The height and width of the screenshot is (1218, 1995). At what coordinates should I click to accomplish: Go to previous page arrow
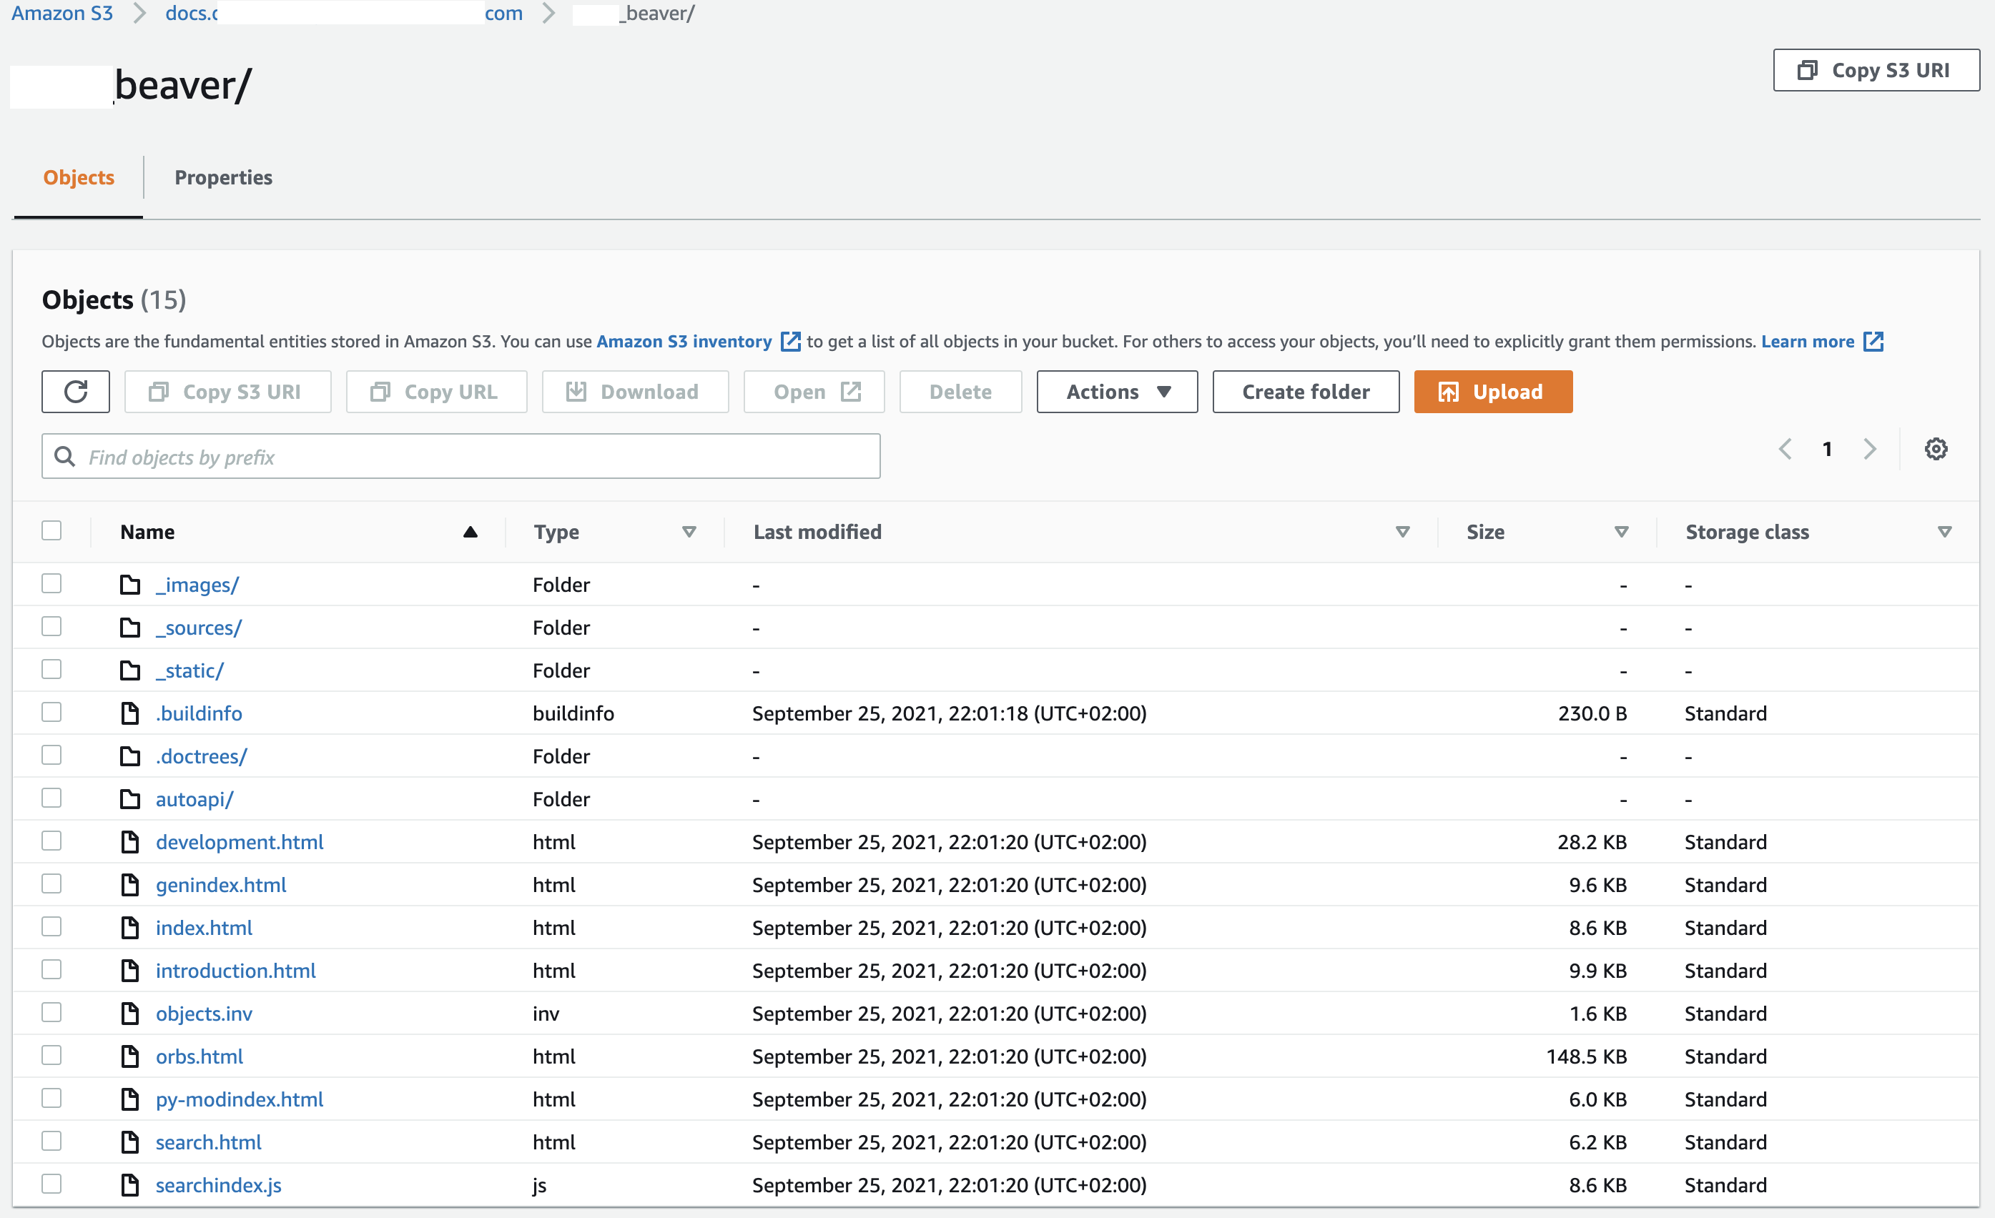1785,448
